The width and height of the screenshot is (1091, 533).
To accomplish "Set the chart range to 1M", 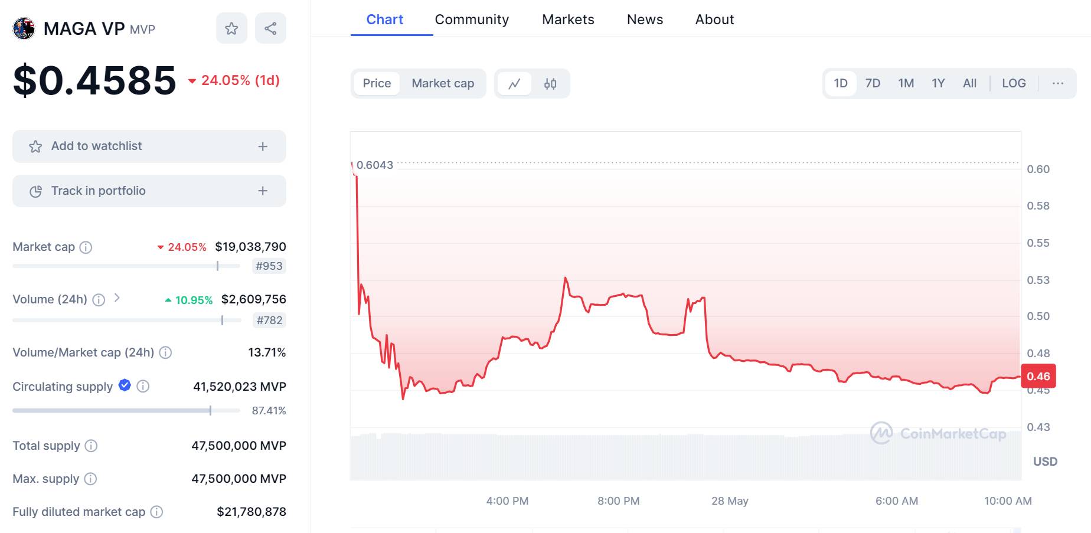I will pos(906,83).
